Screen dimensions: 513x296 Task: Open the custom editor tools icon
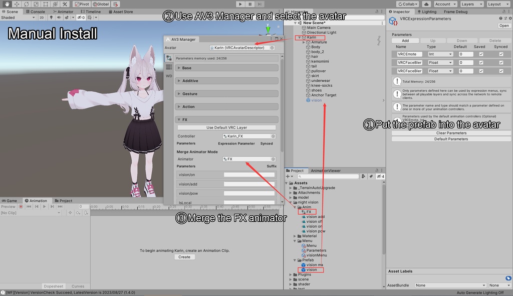coord(65,4)
